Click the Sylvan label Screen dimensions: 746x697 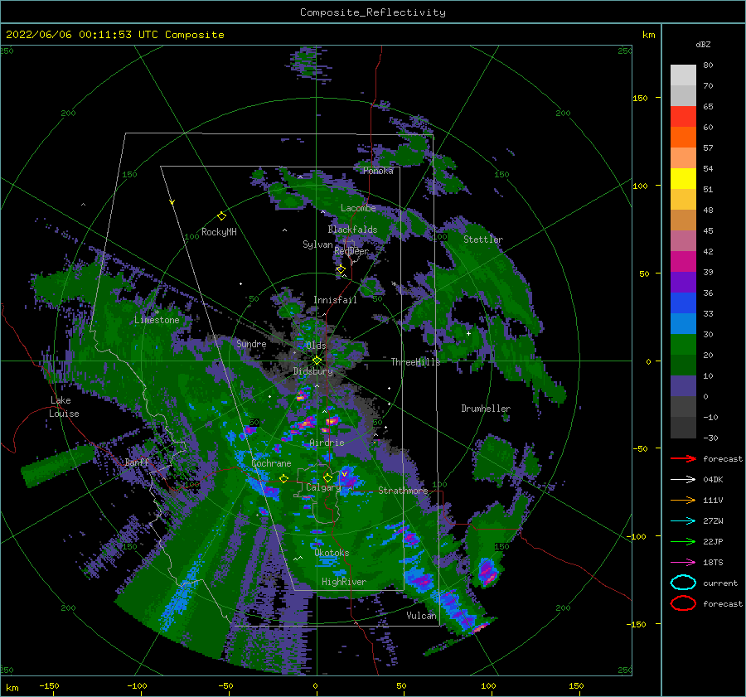pos(317,244)
